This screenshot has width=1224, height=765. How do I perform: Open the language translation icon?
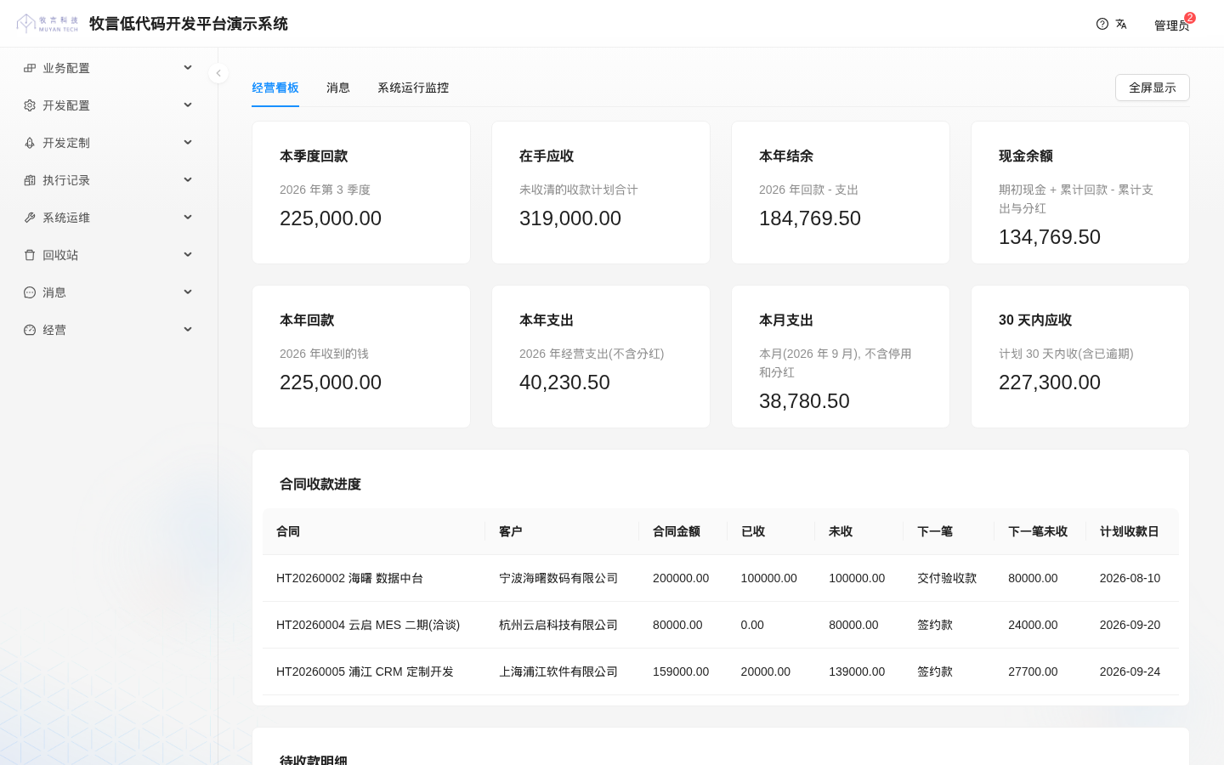tap(1121, 24)
